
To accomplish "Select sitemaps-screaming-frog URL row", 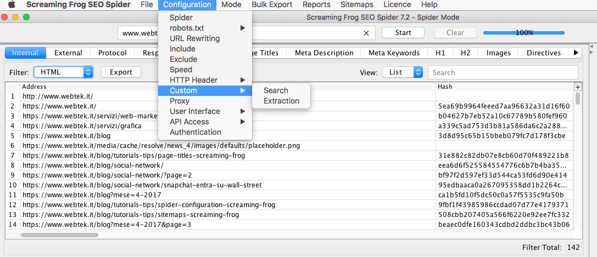I will [x=289, y=215].
